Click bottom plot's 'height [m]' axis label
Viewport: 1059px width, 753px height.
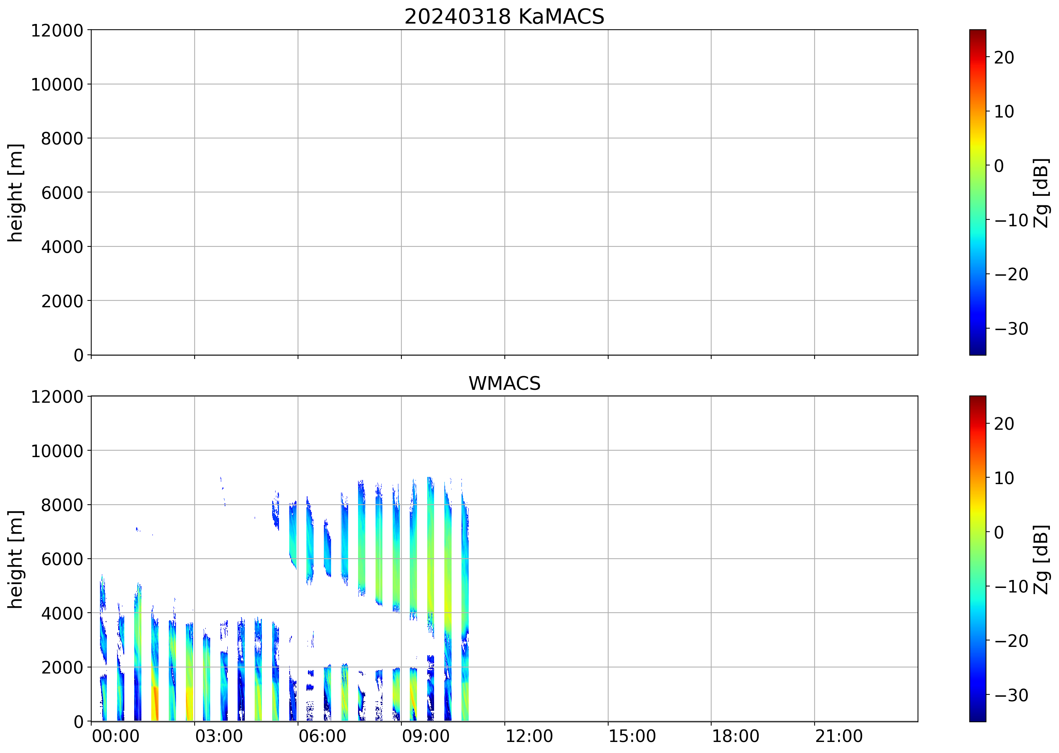click(15, 559)
